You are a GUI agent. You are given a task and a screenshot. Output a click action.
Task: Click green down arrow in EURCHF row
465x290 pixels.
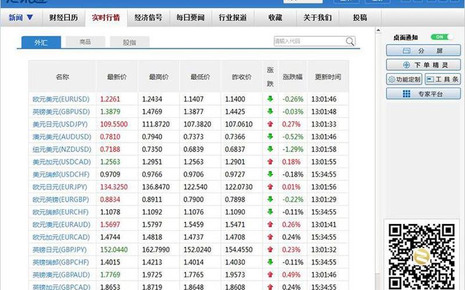(270, 212)
